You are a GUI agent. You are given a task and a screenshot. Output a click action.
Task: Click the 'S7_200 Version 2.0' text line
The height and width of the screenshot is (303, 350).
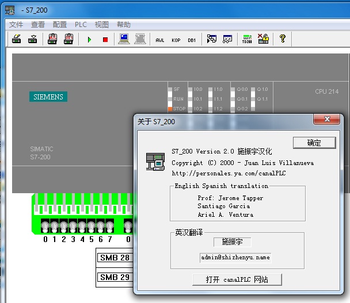(x=203, y=152)
